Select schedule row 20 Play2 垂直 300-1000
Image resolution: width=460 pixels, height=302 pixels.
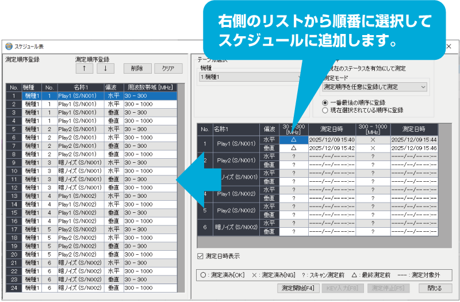click(91, 255)
